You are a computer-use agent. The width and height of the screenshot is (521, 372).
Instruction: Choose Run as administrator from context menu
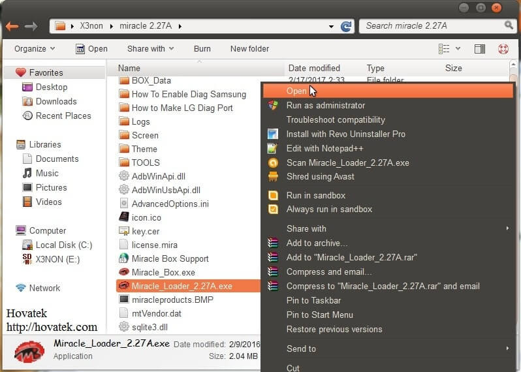325,105
